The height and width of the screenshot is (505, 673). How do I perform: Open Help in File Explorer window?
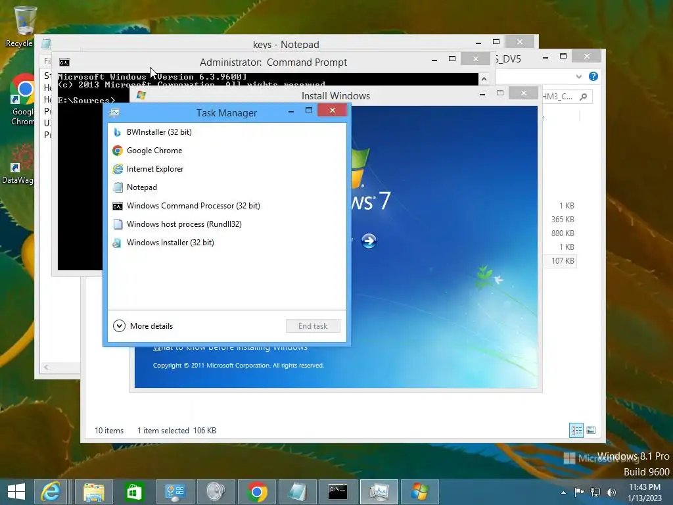(593, 76)
